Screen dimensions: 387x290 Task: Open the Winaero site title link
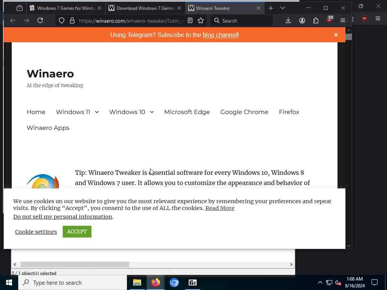[x=50, y=74]
